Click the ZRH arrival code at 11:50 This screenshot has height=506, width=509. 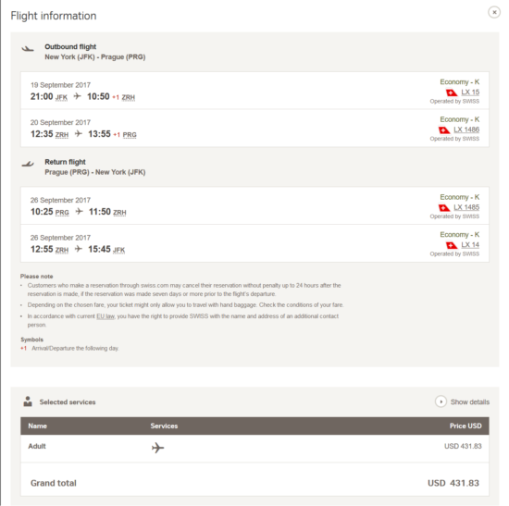tap(119, 213)
